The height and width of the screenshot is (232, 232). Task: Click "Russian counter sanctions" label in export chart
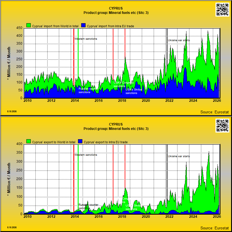click(88, 206)
